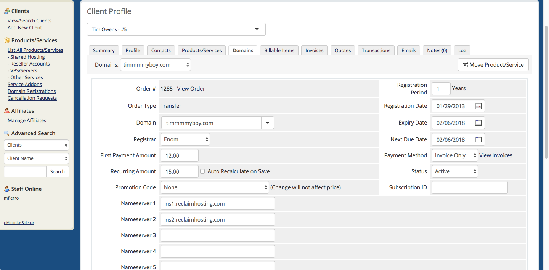Switch to the Invoices tab
Screen dimensions: 549x270
pyautogui.click(x=315, y=50)
